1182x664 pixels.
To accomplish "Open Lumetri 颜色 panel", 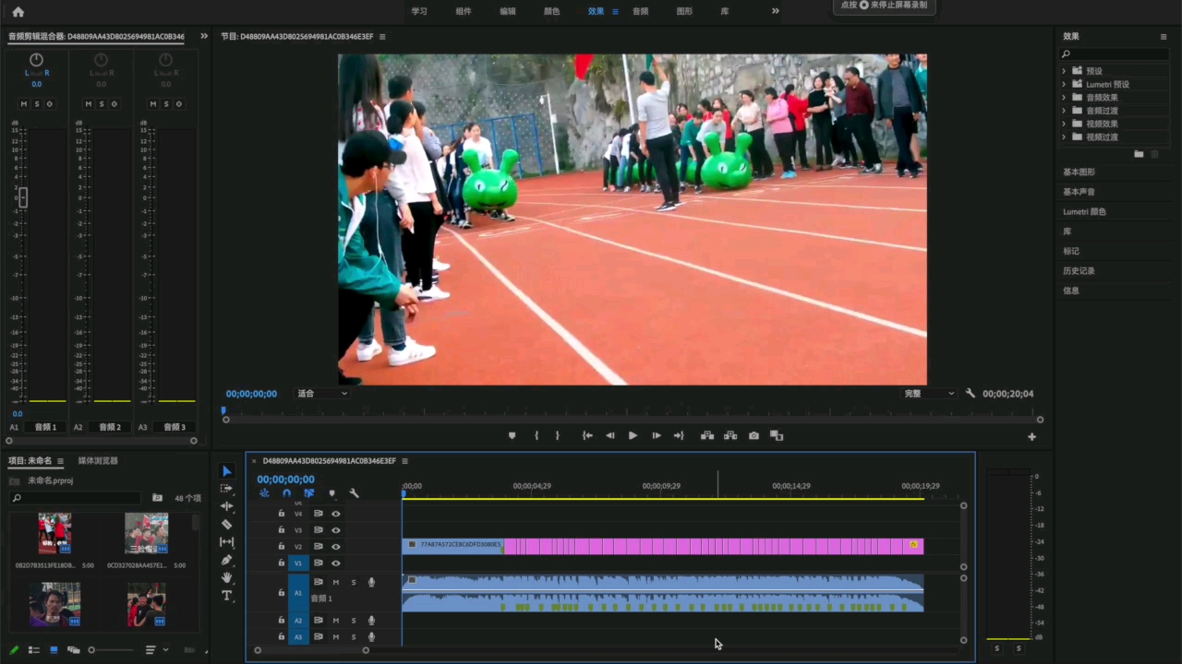I will 1084,211.
